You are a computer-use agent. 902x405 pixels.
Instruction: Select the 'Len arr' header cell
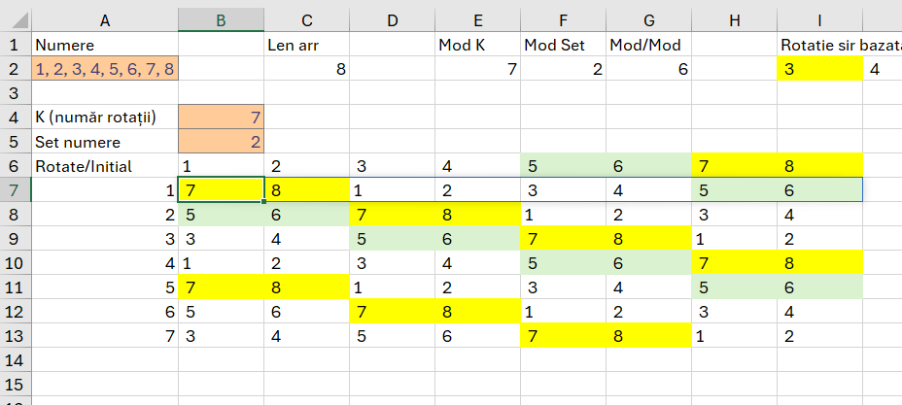tap(306, 45)
